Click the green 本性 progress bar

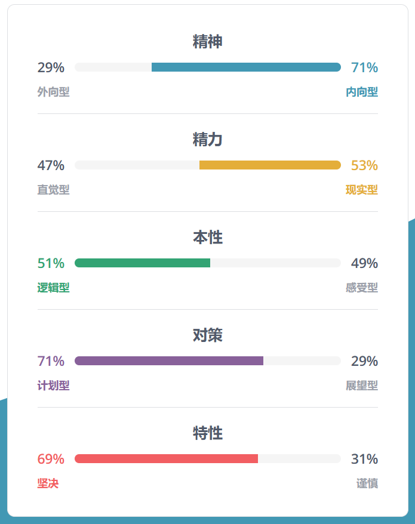[142, 263]
